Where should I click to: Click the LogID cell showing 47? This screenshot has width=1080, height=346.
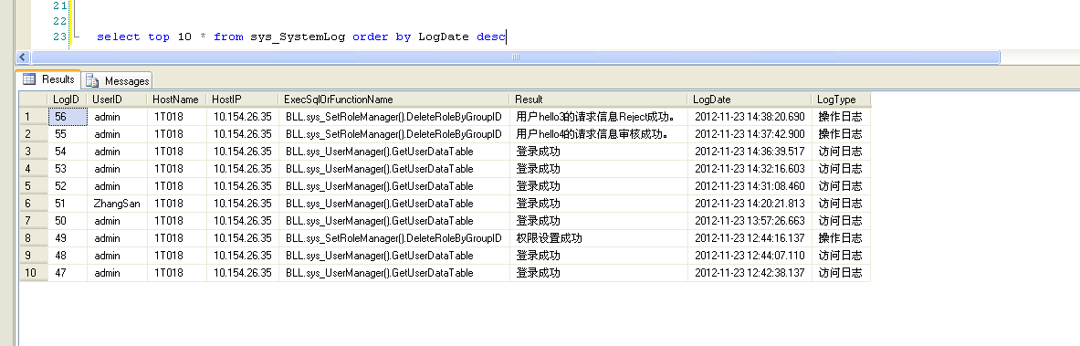coord(68,272)
